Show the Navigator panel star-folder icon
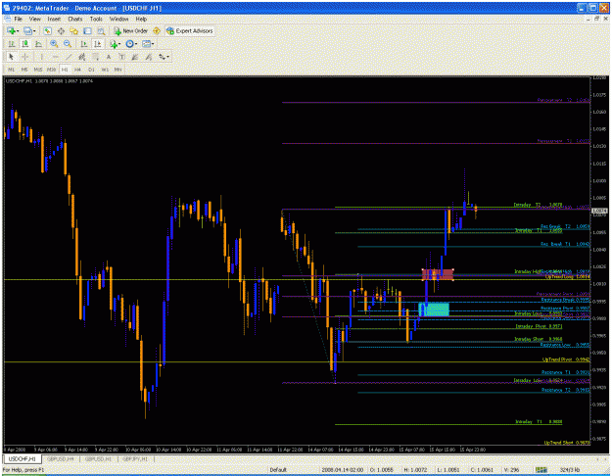 tap(74, 30)
